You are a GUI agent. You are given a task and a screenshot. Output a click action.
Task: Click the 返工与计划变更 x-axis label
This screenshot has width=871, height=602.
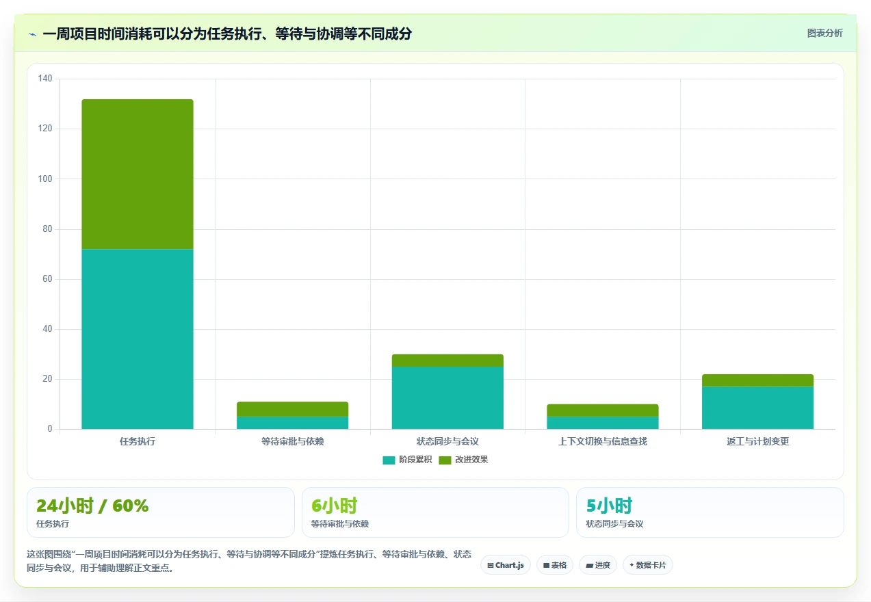coord(757,441)
